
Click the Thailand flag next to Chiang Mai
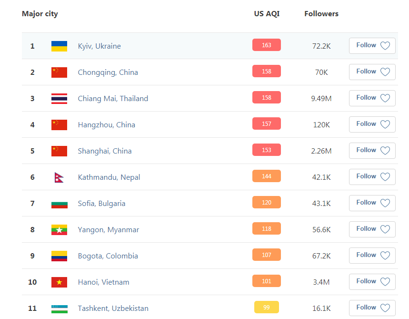point(59,99)
